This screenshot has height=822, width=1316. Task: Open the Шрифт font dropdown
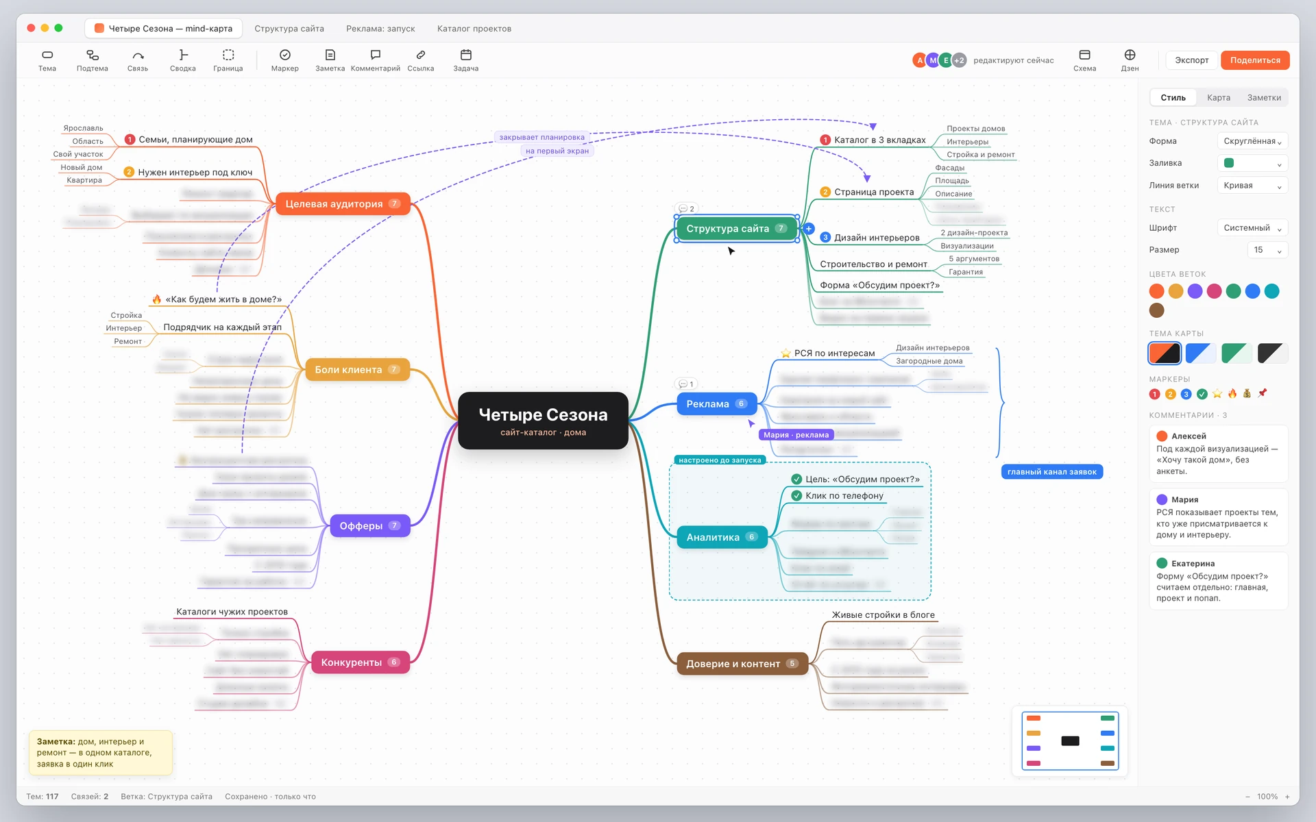1252,228
